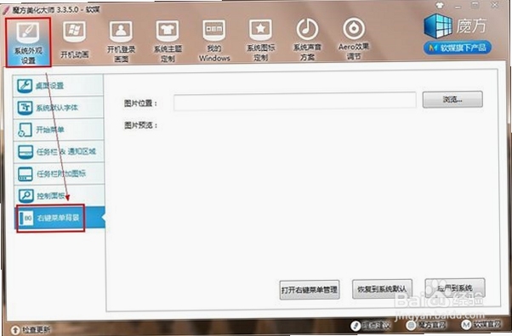Minimize the 魔方美化大师 window
This screenshot has height=336, width=512.
pos(458,6)
